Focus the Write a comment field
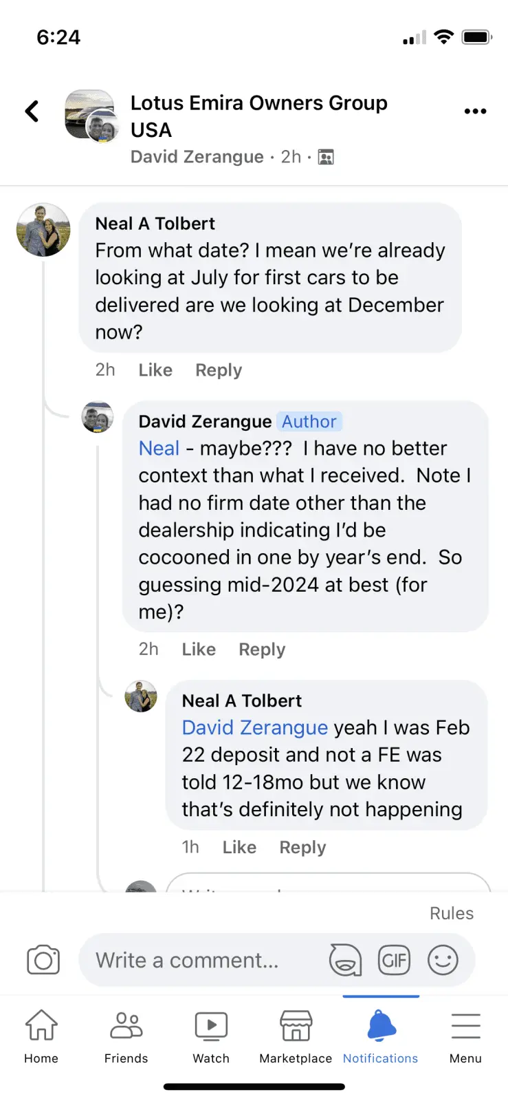 [x=199, y=960]
